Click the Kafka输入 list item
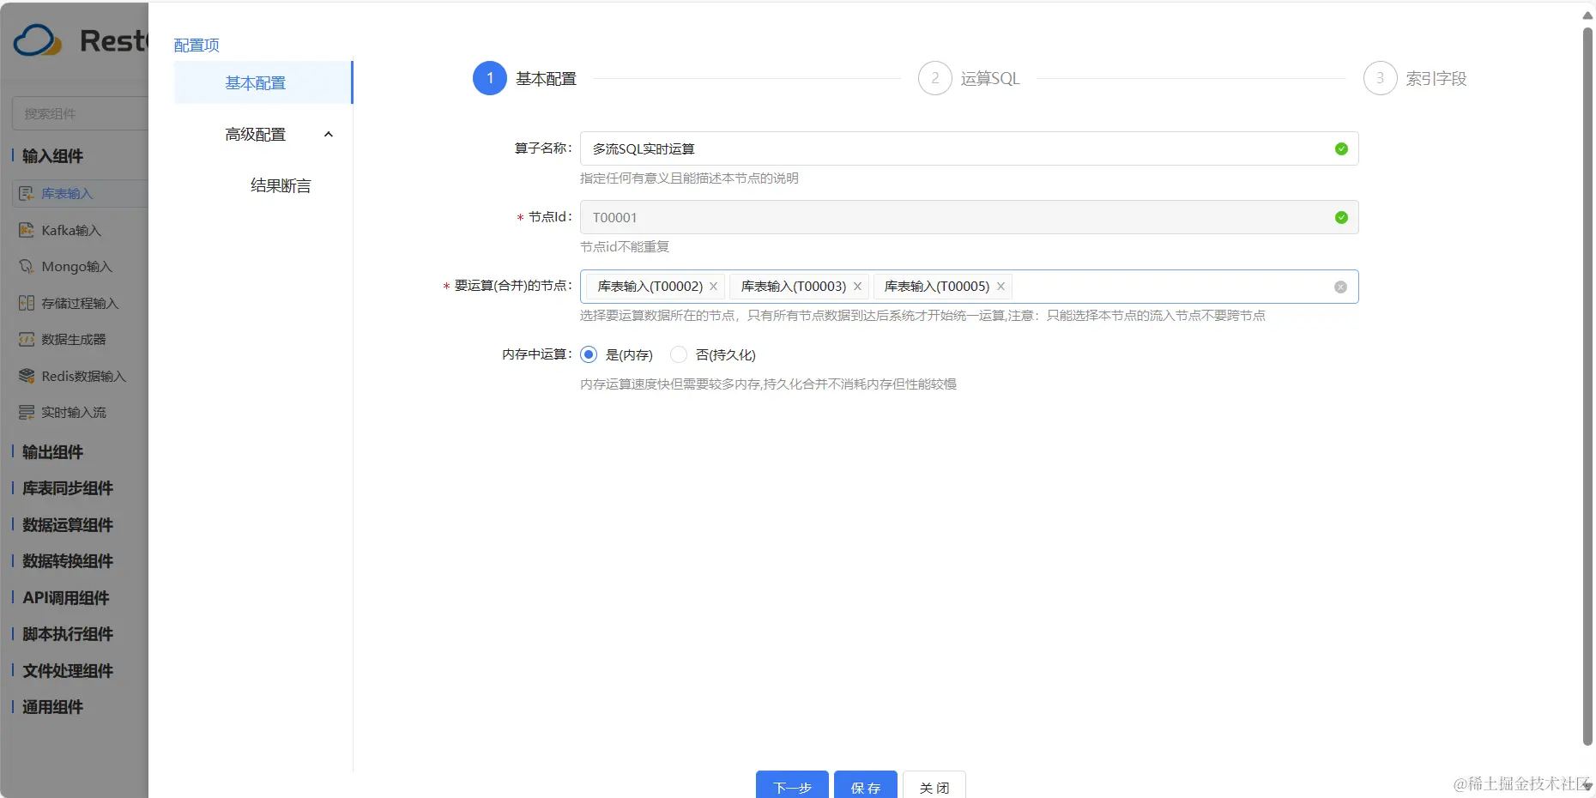1596x798 pixels. 81,230
